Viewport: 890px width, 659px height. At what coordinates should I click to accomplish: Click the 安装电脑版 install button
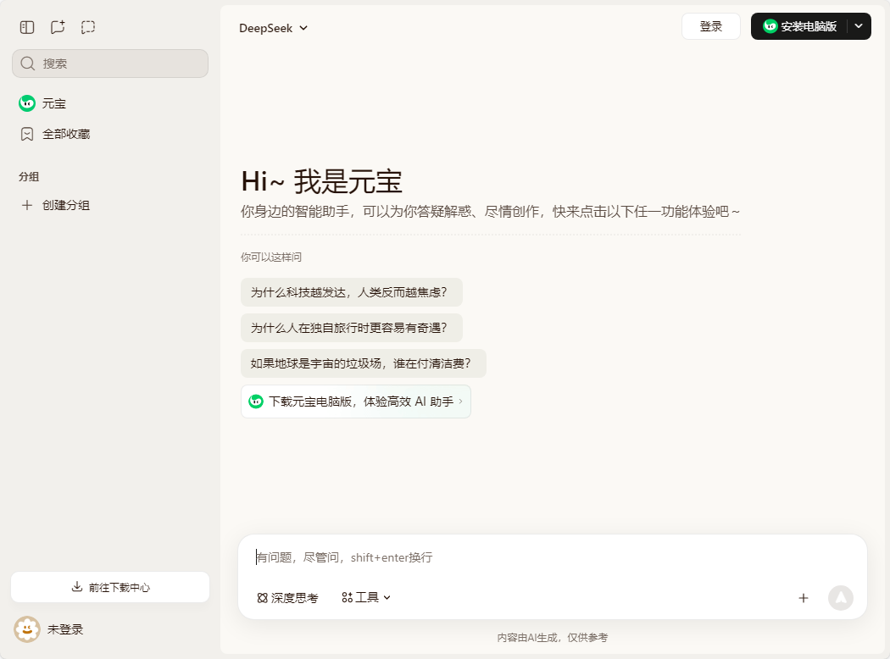(x=799, y=26)
